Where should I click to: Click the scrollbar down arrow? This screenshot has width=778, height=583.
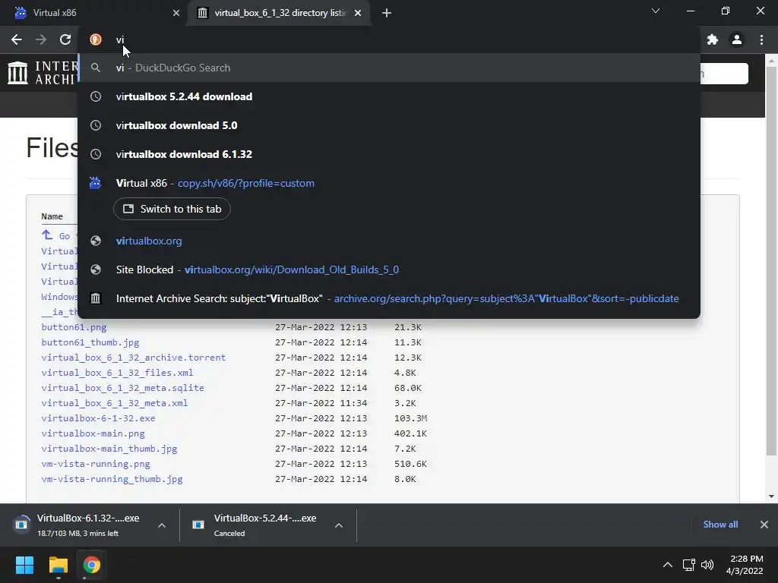[772, 496]
